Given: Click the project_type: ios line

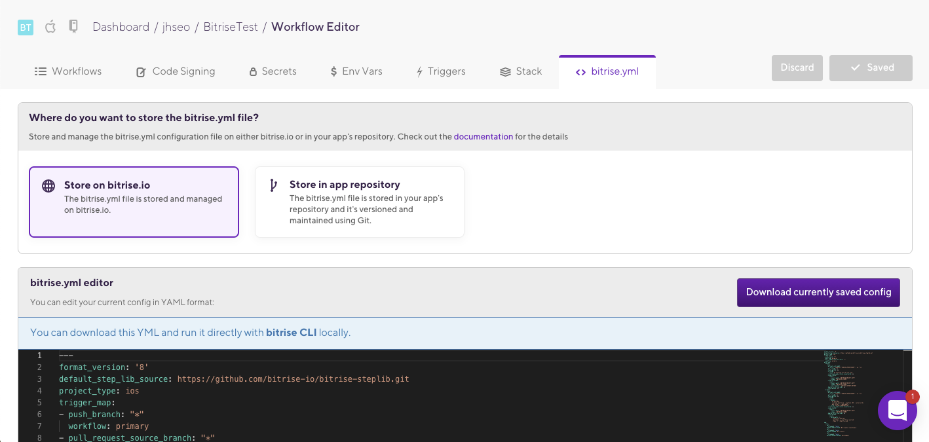Looking at the screenshot, I should pyautogui.click(x=99, y=391).
